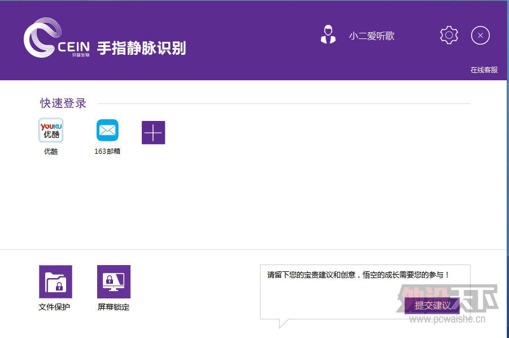Click the 163邮箱 text label

pyautogui.click(x=107, y=151)
